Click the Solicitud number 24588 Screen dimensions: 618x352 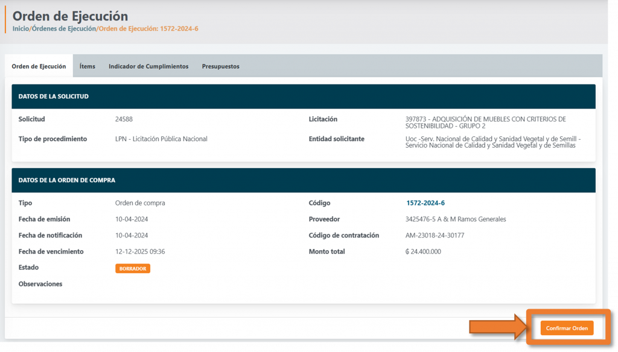pyautogui.click(x=124, y=119)
